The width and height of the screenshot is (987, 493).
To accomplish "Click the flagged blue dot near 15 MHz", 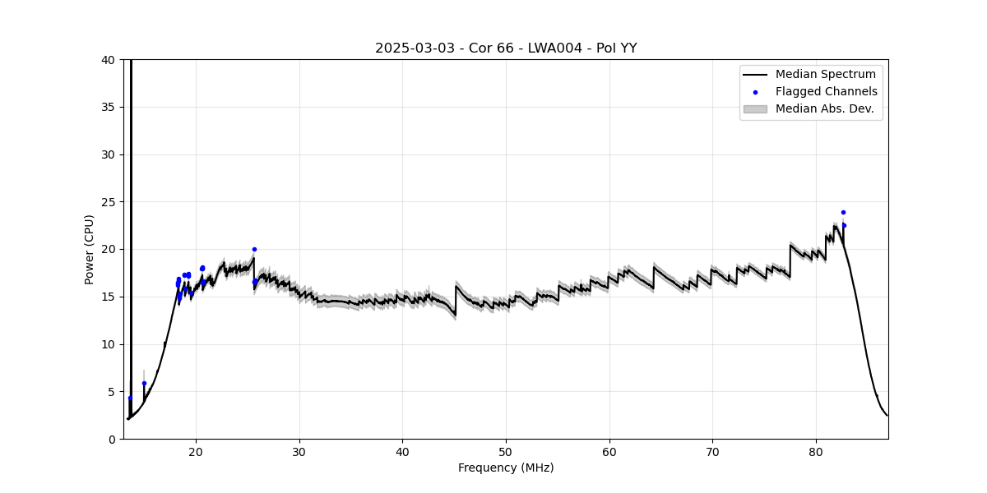I will tap(144, 383).
